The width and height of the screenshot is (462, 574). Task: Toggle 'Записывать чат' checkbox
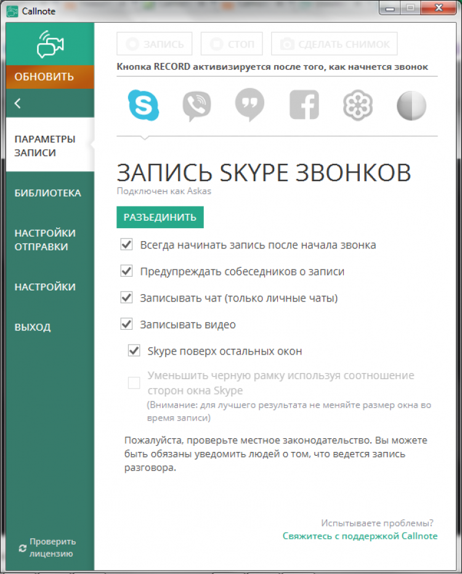126,298
